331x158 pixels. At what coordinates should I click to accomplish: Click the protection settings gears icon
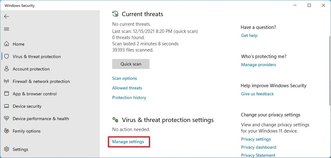point(115,120)
